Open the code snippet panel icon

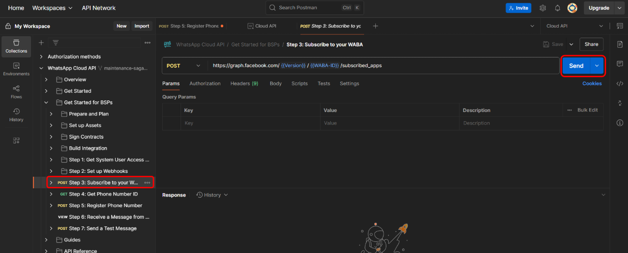point(620,84)
